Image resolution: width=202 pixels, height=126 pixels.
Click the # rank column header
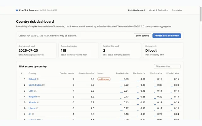(x=21, y=73)
